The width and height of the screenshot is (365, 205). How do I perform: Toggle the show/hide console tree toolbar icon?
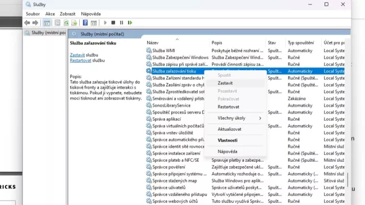pos(47,23)
